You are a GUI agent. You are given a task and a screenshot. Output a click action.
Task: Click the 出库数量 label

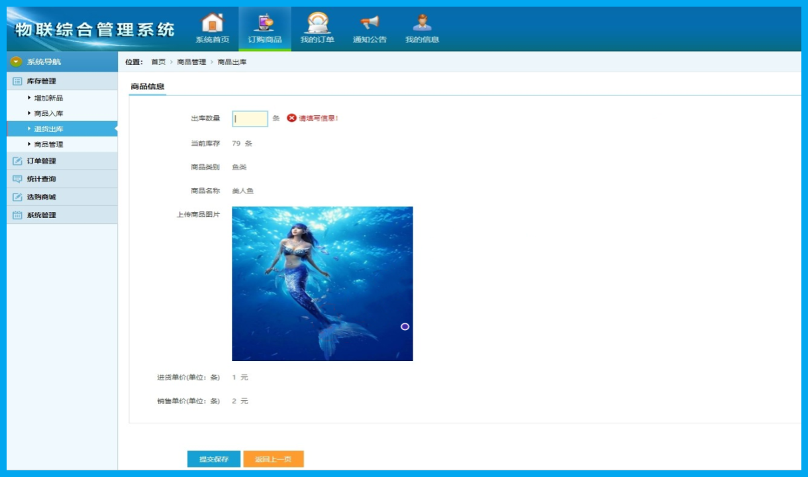(x=205, y=118)
